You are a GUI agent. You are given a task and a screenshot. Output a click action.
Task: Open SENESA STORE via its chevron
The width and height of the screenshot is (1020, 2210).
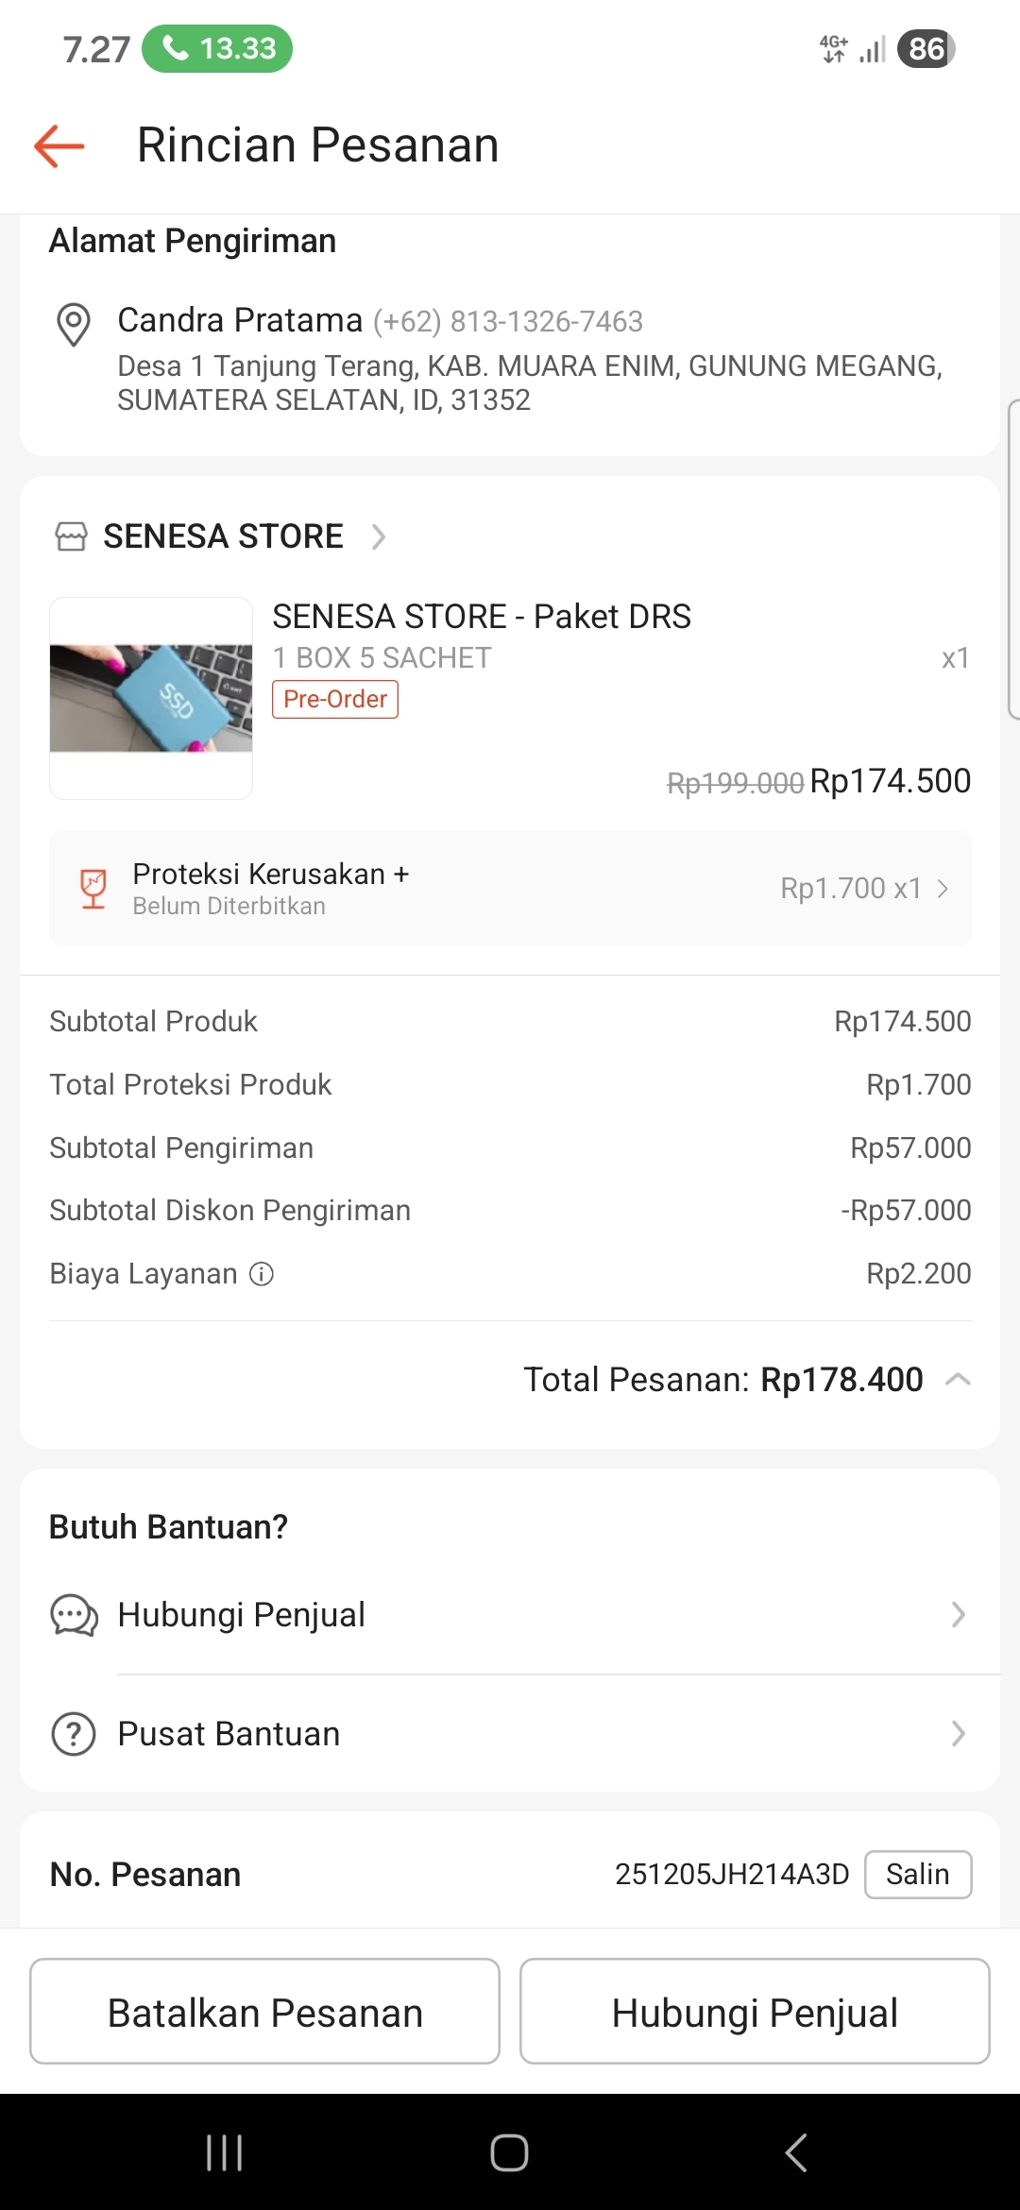(379, 536)
